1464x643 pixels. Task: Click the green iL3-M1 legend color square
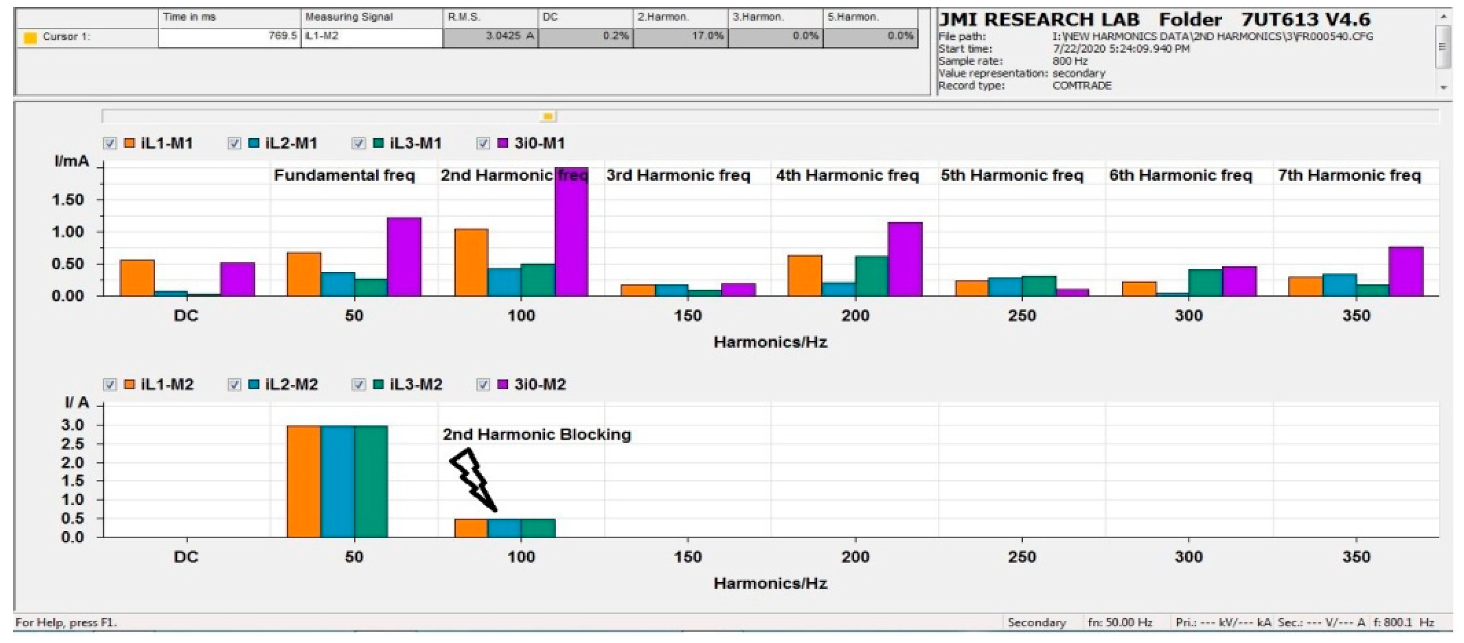pos(378,143)
